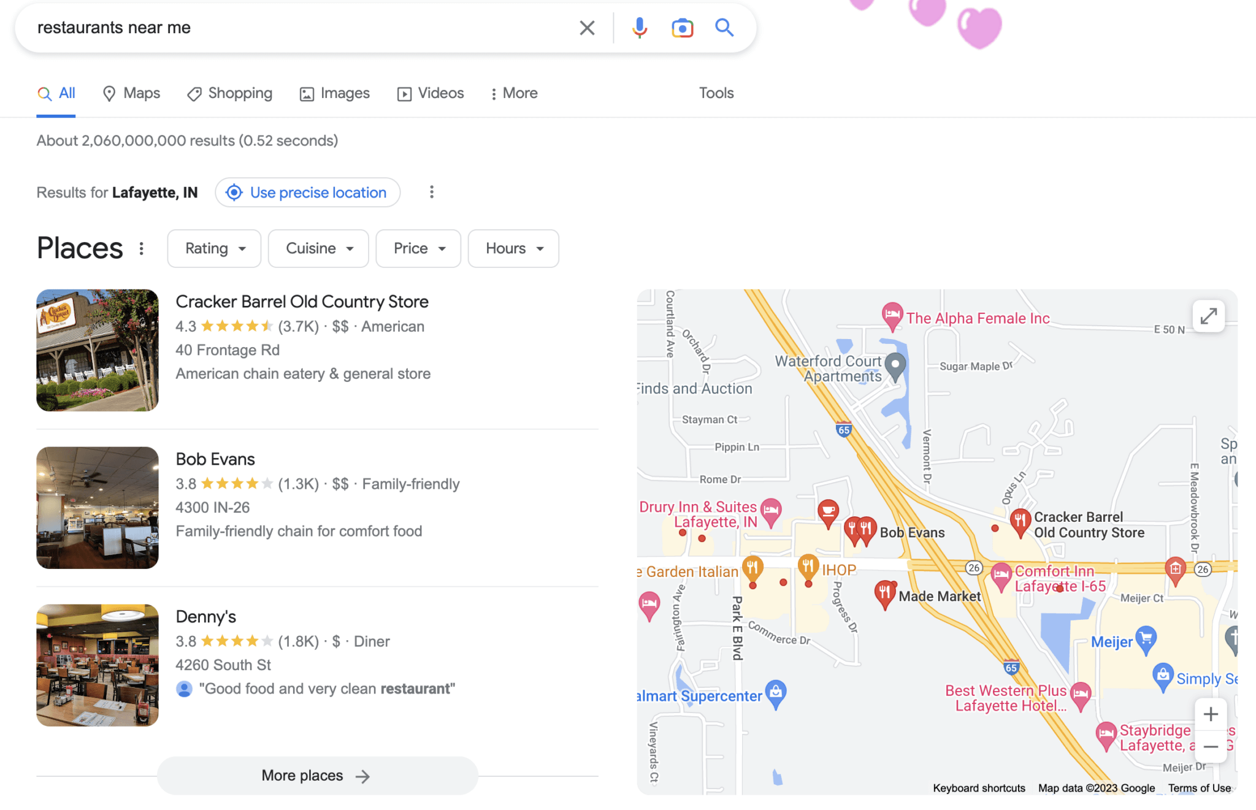Click the Tools menu option

point(716,91)
